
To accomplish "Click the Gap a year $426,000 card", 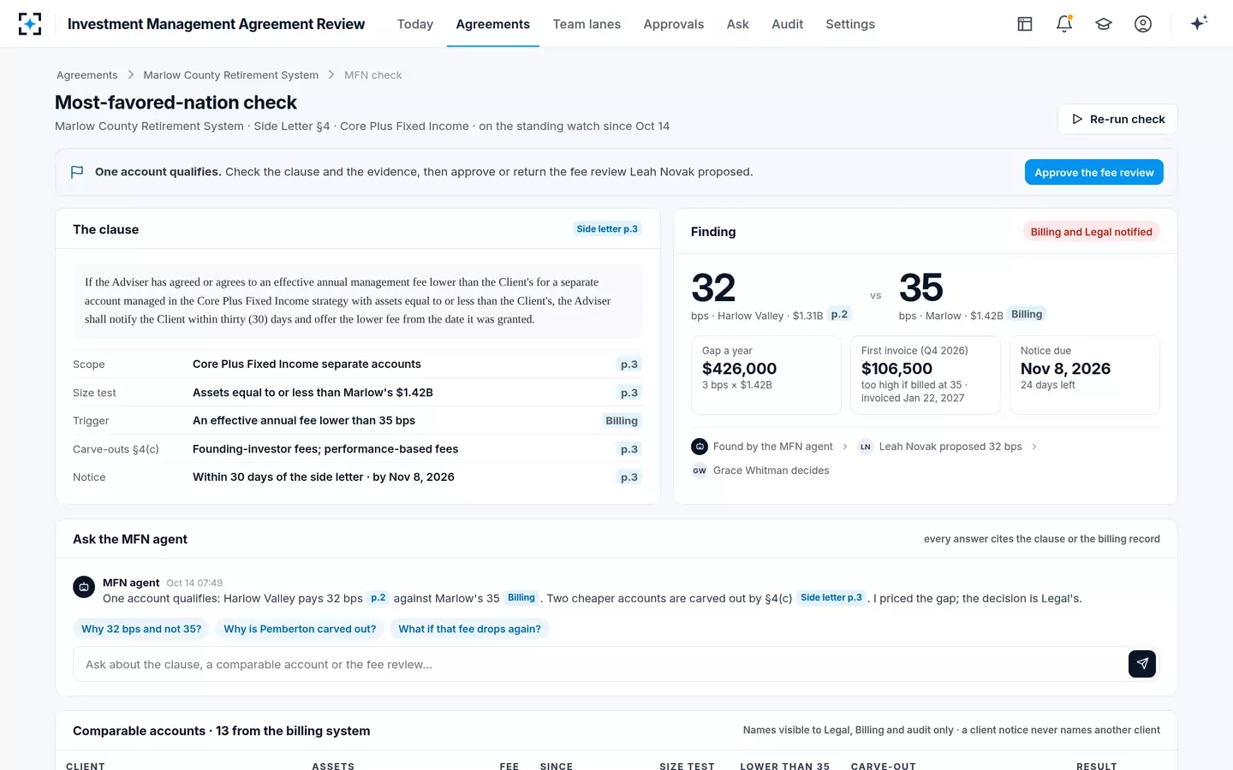I will click(x=766, y=375).
